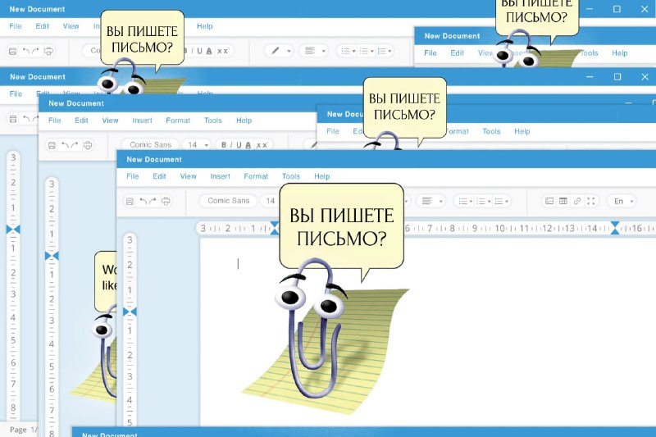Viewport: 656px width, 437px height.
Task: Open Help in the front window menu bar
Action: pos(321,176)
